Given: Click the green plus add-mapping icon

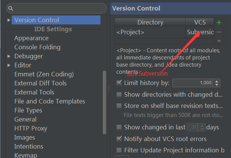Looking at the screenshot, I should 219,23.
